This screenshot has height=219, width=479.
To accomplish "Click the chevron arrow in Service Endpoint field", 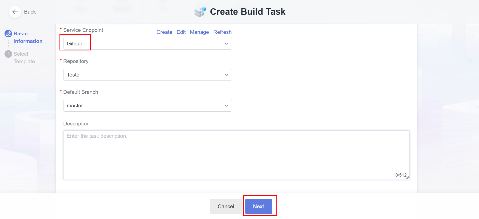I will point(226,44).
